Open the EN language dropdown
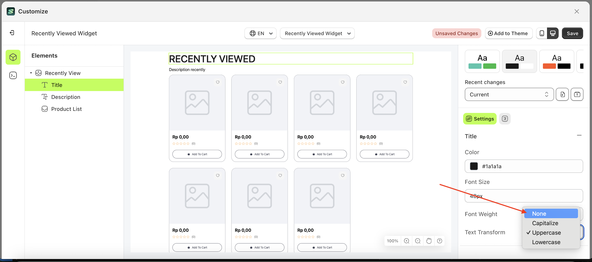 [260, 33]
